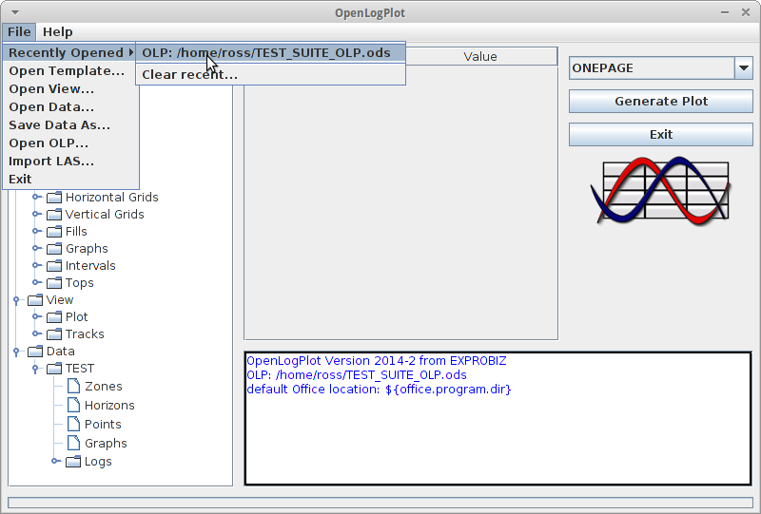Click log line 'default Office location: ${office.program.dir}'
This screenshot has height=514, width=761.
pos(379,390)
